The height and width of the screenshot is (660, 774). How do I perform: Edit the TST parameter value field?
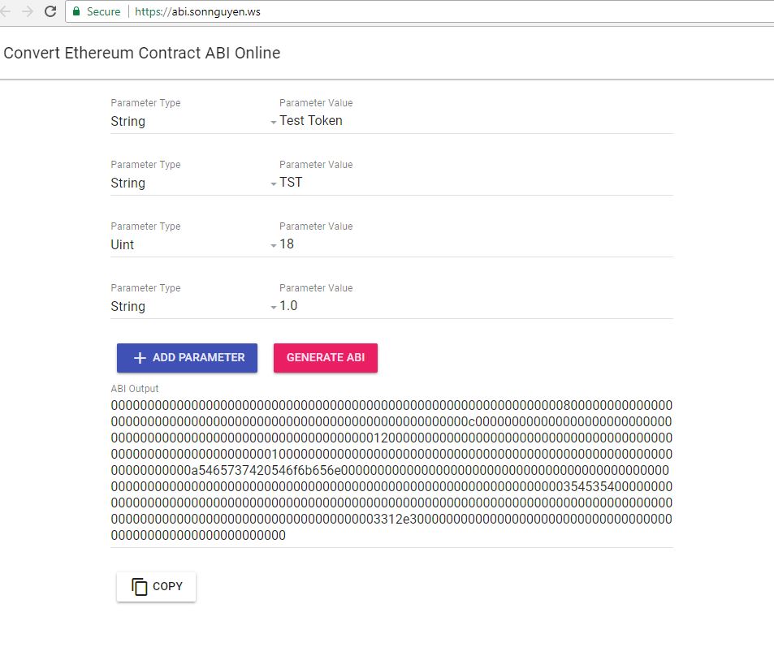[476, 183]
